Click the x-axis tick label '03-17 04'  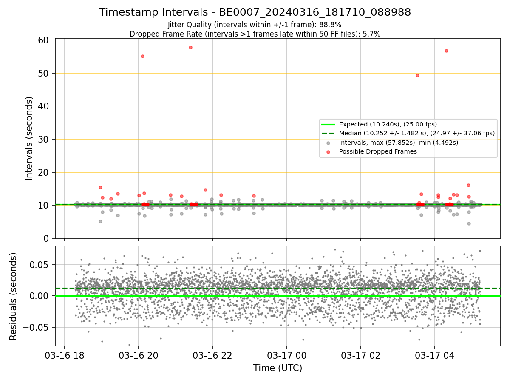click(434, 356)
